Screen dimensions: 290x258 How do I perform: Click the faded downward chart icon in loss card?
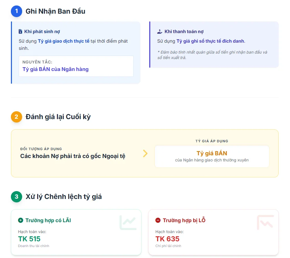[265, 223]
